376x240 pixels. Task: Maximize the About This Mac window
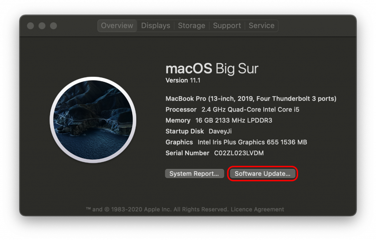point(54,26)
